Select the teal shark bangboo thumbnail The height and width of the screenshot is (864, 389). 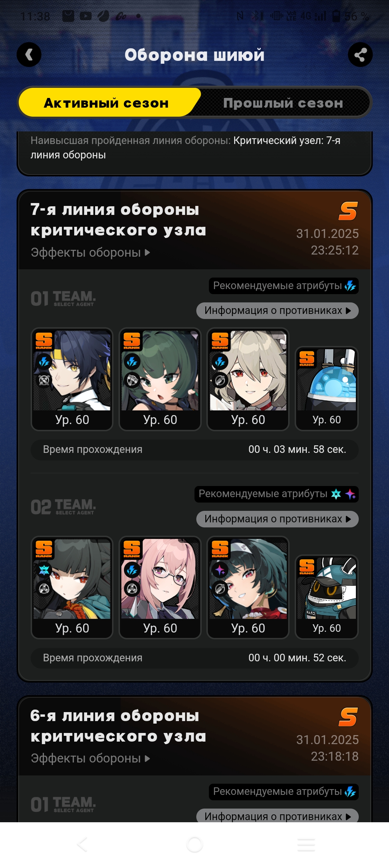pyautogui.click(x=327, y=597)
